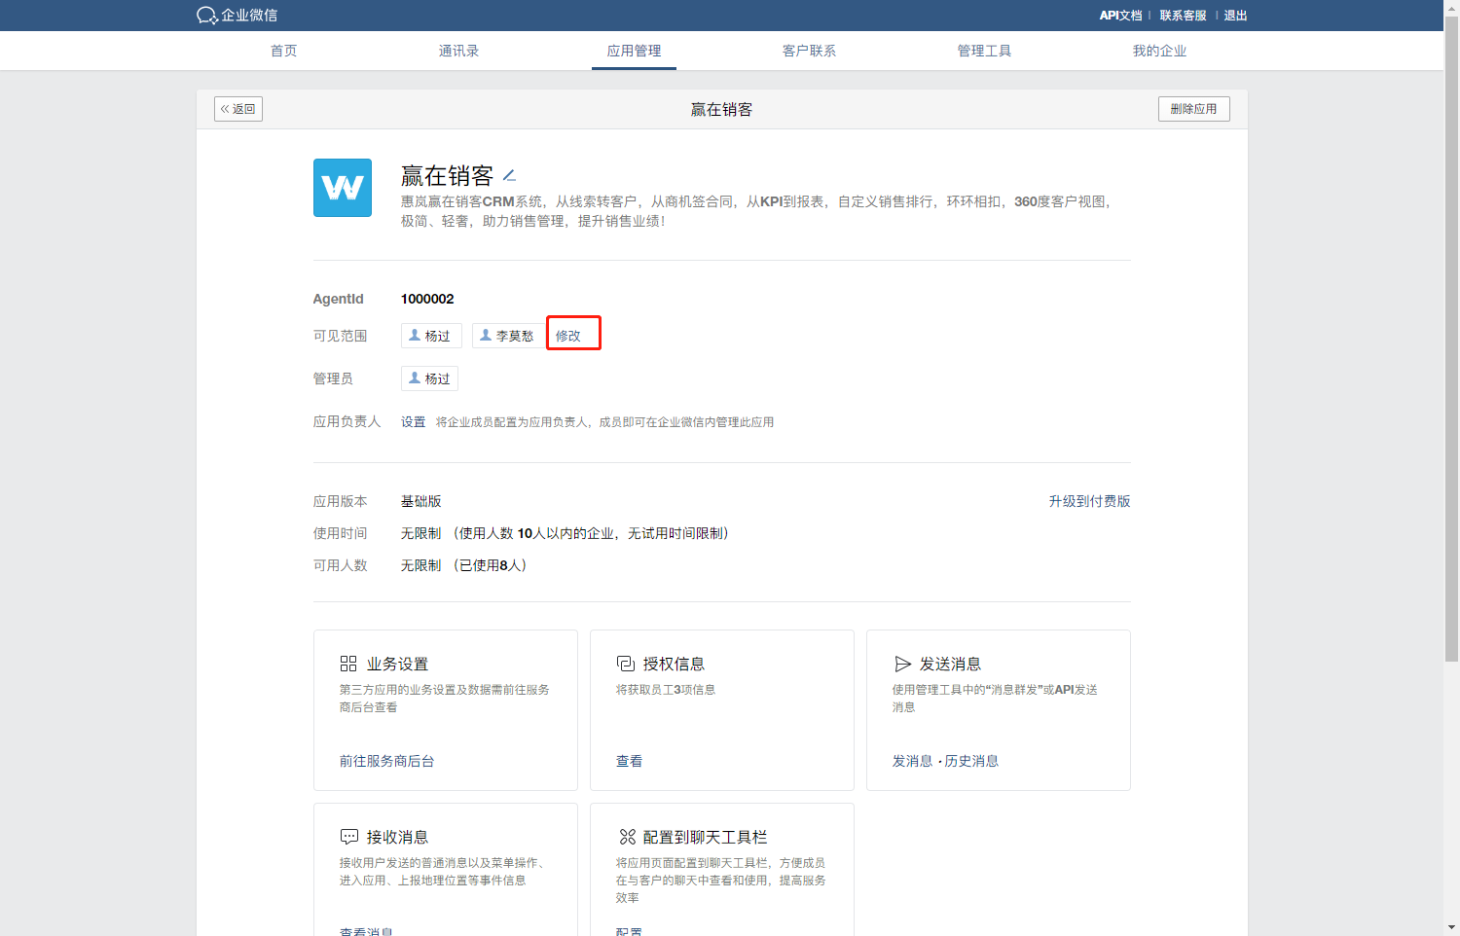Click the 赢在销客 page header title
The height and width of the screenshot is (936, 1460).
click(x=721, y=109)
